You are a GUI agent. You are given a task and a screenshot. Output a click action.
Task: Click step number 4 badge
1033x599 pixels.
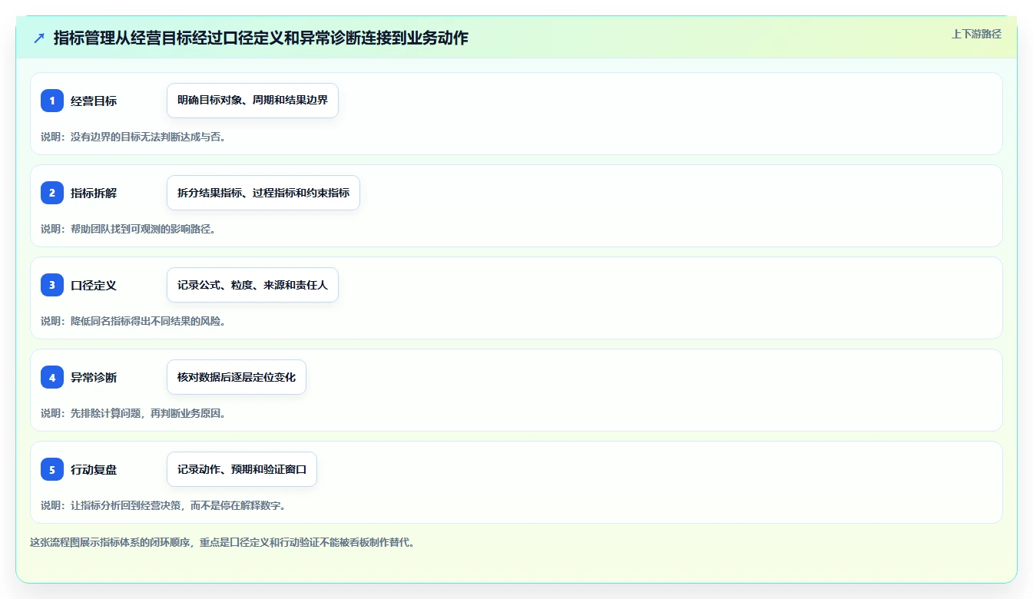[52, 377]
